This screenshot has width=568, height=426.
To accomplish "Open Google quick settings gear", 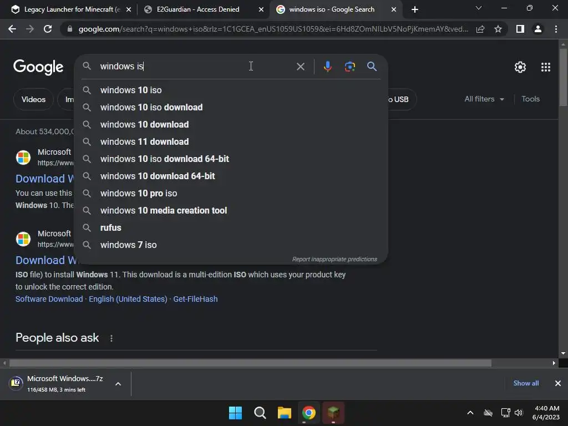I will click(x=520, y=67).
